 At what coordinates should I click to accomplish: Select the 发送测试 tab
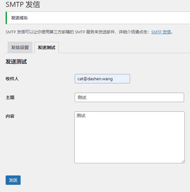pos(47,47)
